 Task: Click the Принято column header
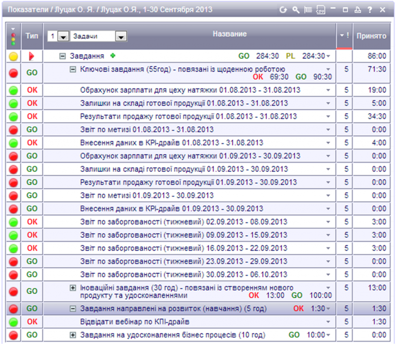pos(371,36)
